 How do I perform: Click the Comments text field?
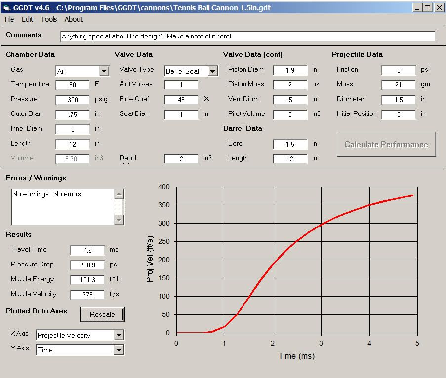[x=248, y=37]
